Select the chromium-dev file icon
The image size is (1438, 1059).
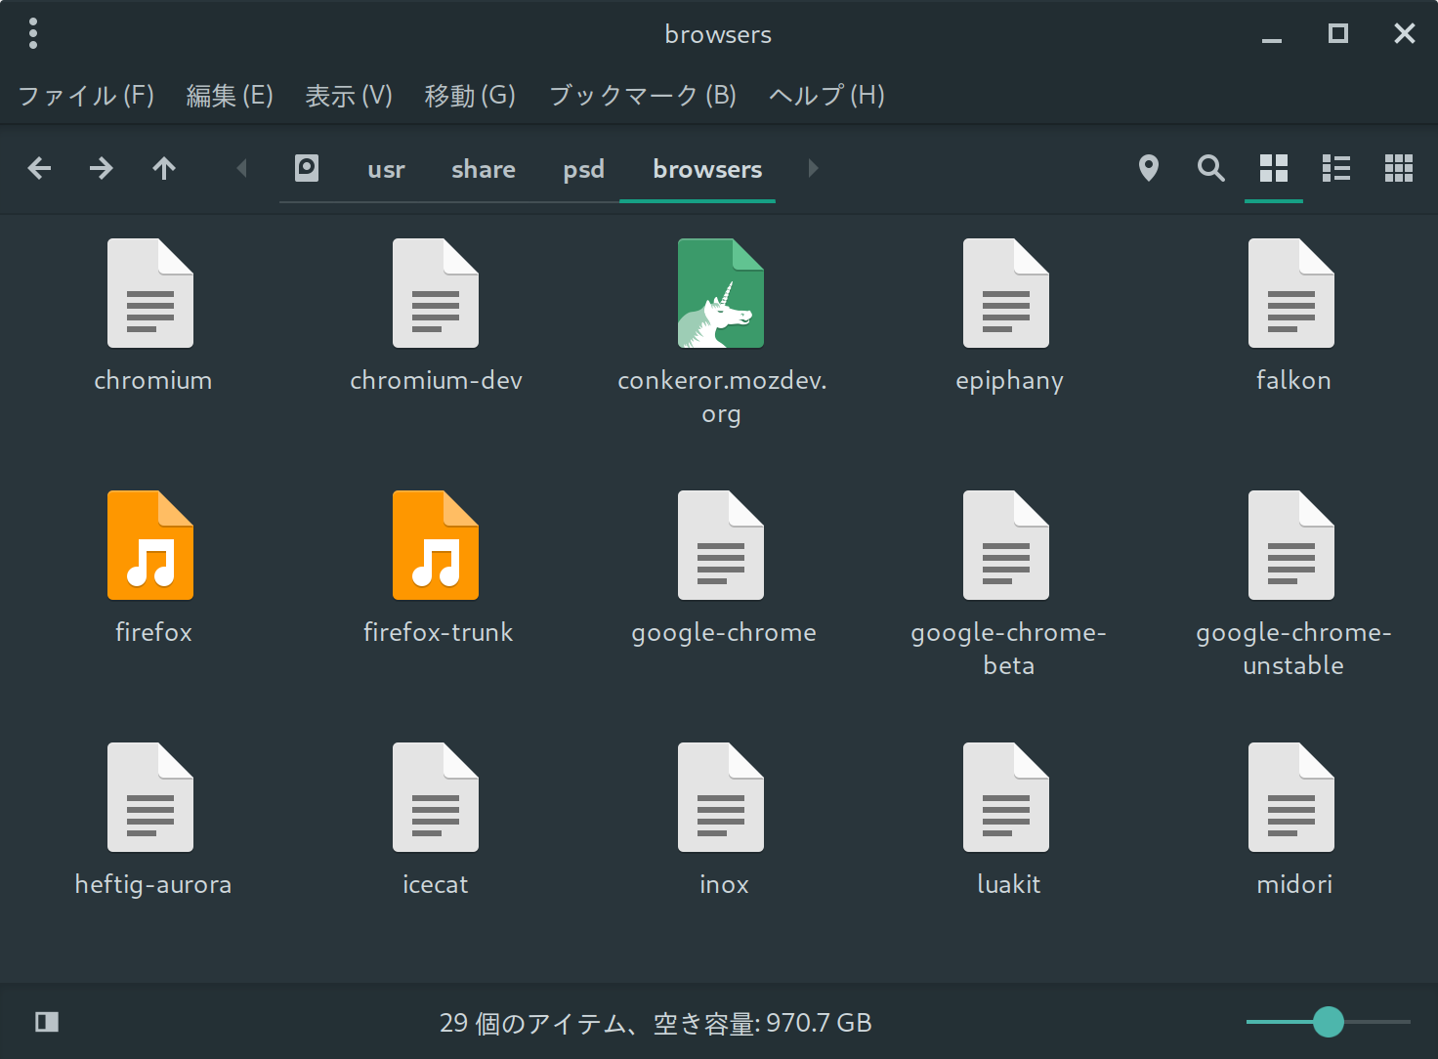[436, 293]
